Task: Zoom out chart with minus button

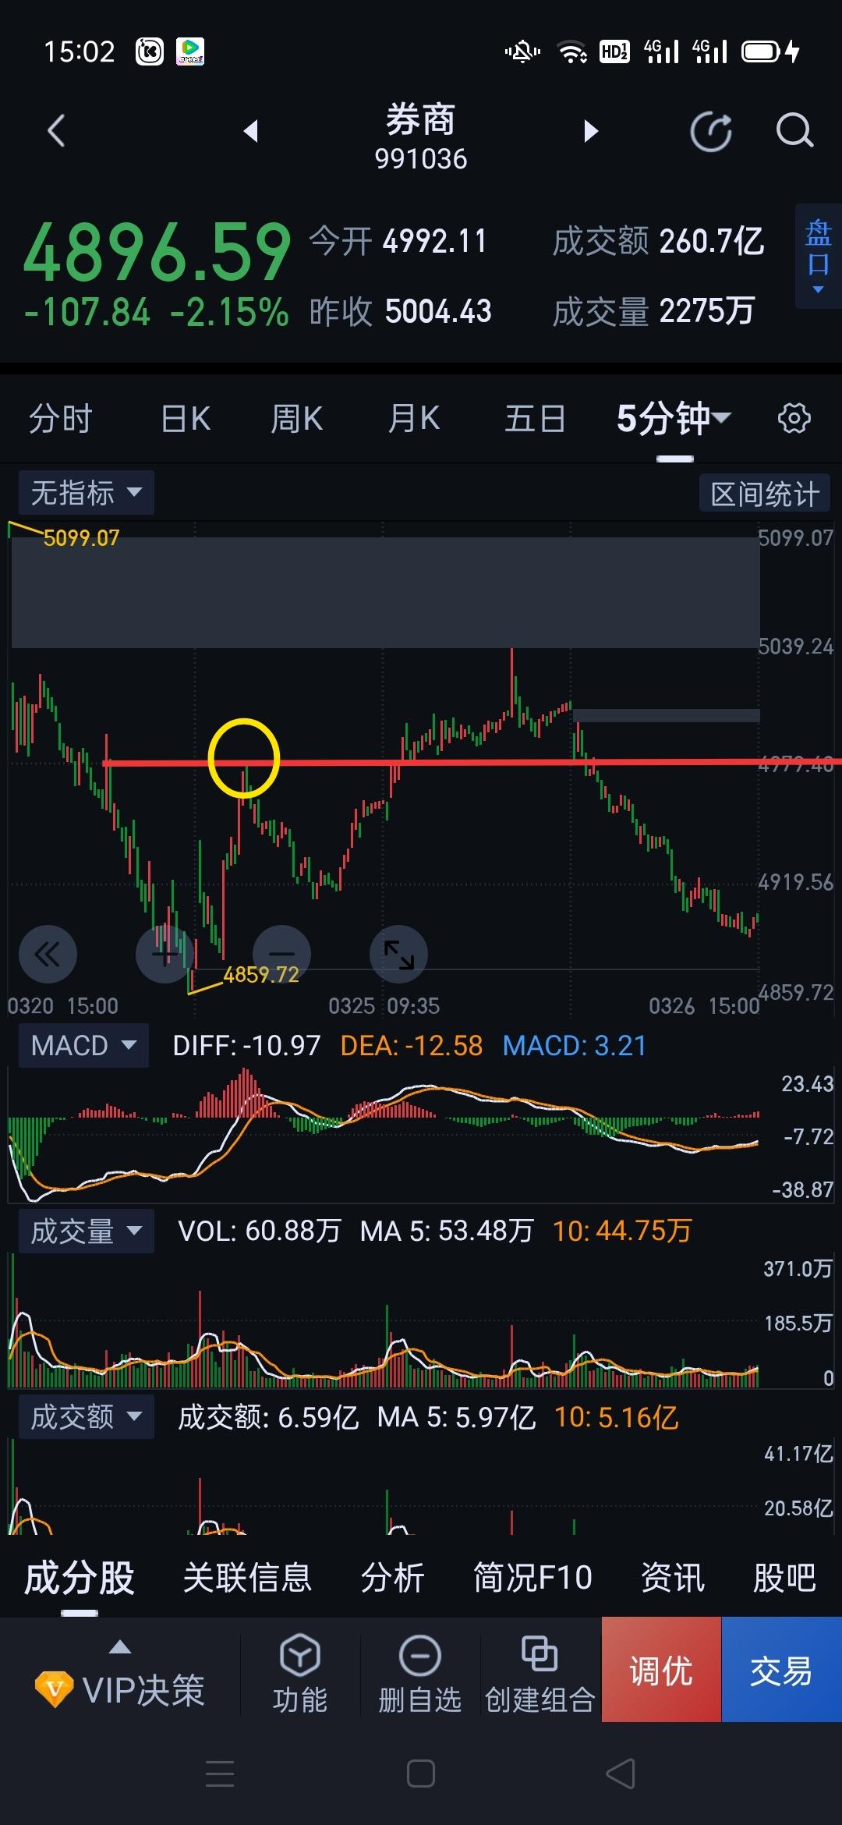Action: tap(281, 954)
